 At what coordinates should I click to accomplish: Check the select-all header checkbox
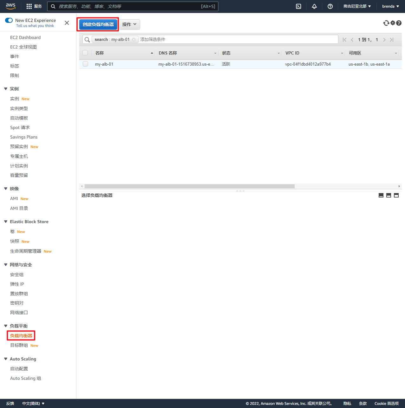pyautogui.click(x=85, y=53)
